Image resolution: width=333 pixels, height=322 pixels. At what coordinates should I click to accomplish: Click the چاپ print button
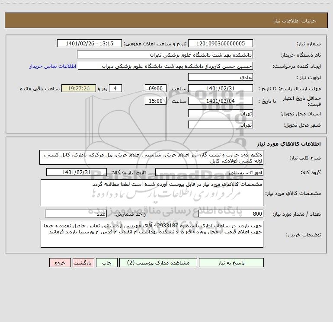[x=107, y=262]
